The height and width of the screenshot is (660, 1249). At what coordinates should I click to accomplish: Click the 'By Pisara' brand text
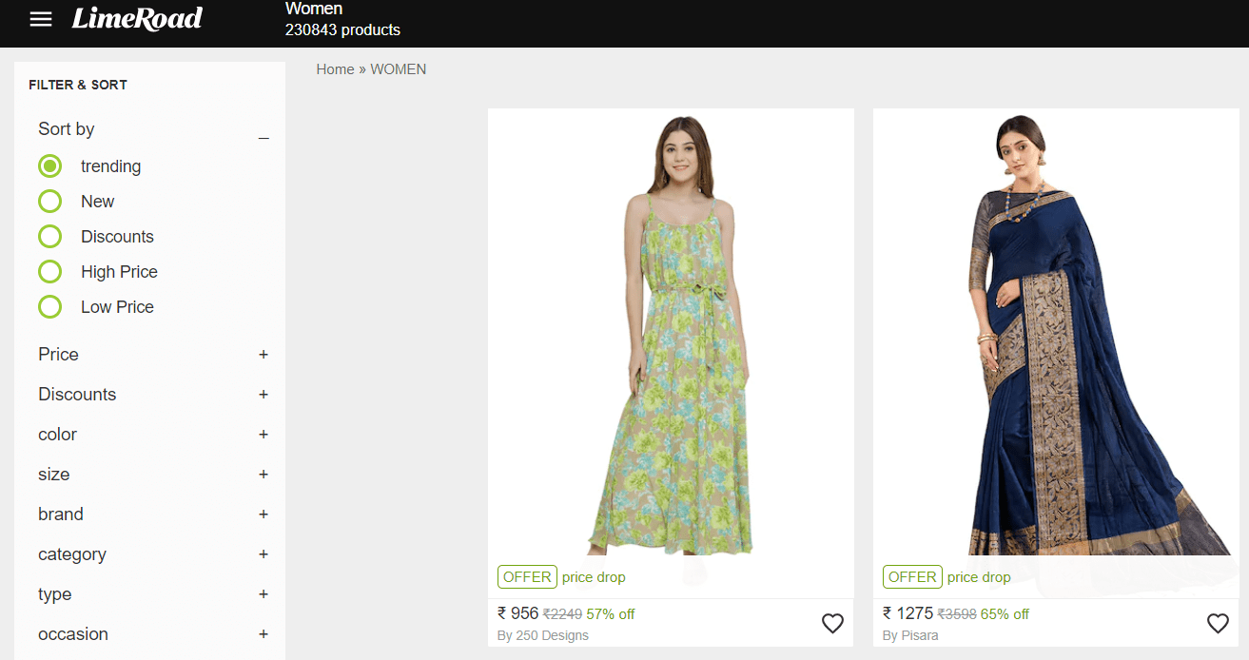[x=910, y=635]
